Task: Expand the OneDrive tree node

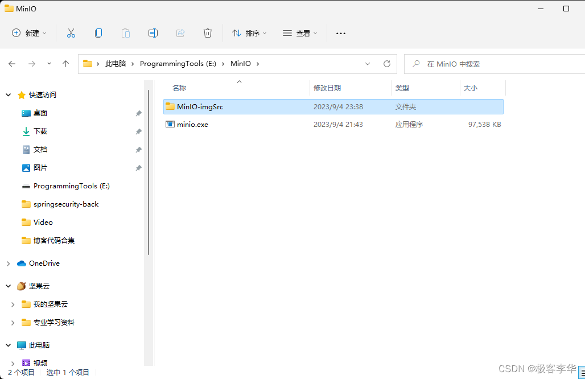Action: point(8,263)
